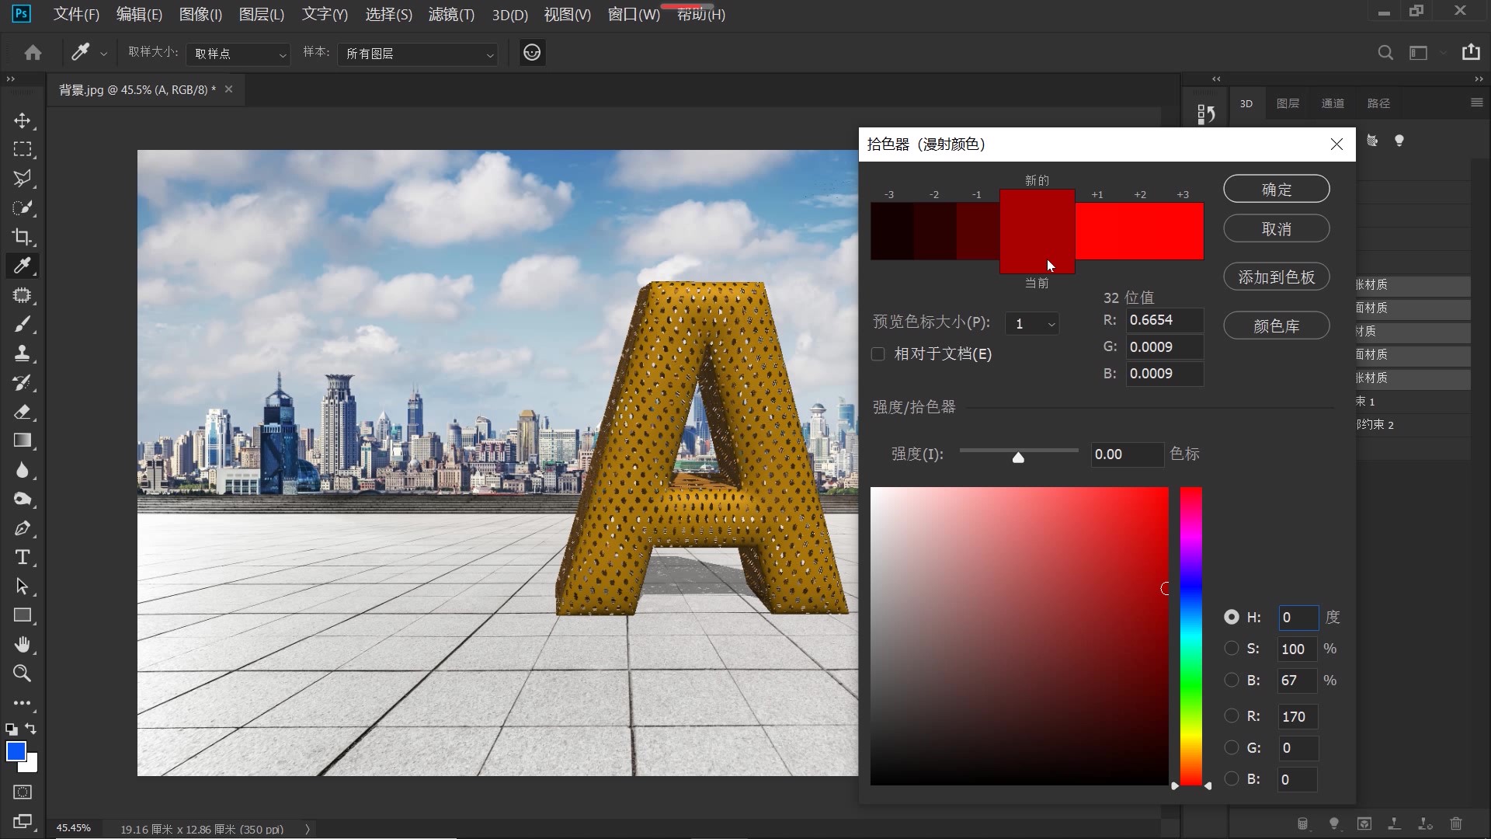Select the Polygonal Lasso tool
This screenshot has height=839, width=1491.
tap(23, 179)
